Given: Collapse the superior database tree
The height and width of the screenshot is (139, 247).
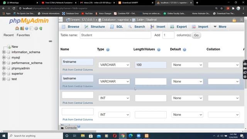Looking at the screenshot, I should click(x=4, y=74).
